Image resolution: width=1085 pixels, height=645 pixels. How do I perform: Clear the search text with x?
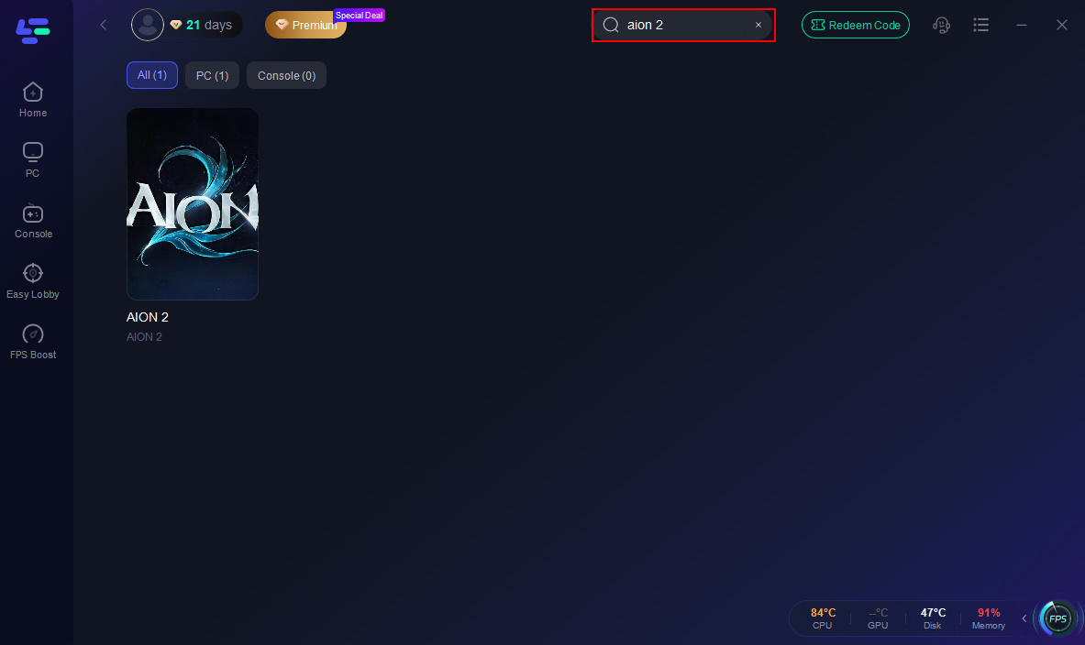click(x=758, y=25)
